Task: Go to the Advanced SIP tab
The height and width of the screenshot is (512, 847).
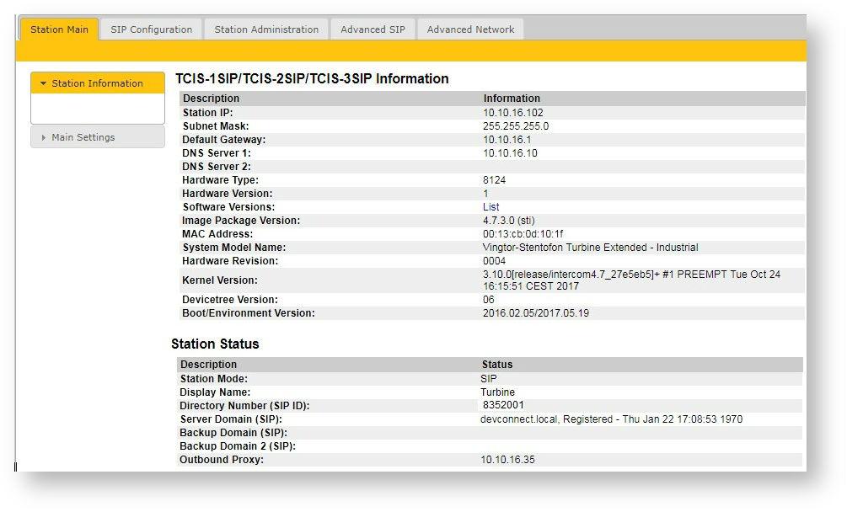Action: tap(373, 29)
